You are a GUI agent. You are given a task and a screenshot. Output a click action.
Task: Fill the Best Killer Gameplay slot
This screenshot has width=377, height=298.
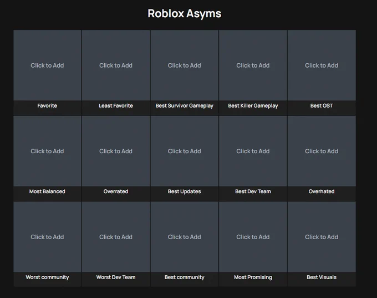(x=253, y=65)
